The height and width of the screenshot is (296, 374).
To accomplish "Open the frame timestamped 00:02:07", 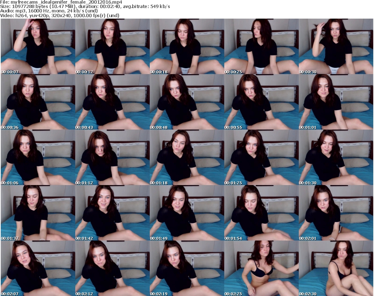I will click(x=38, y=268).
